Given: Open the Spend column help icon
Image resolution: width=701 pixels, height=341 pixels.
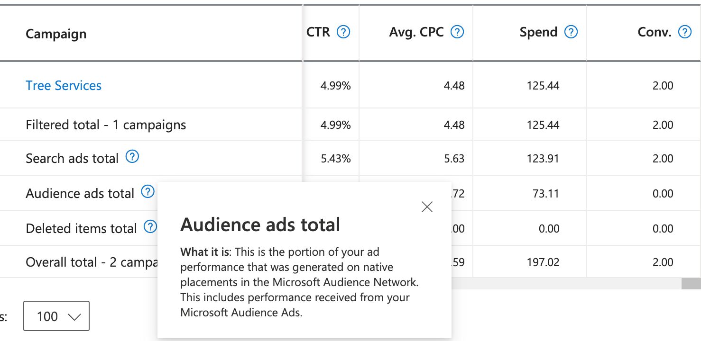Looking at the screenshot, I should click(x=571, y=32).
